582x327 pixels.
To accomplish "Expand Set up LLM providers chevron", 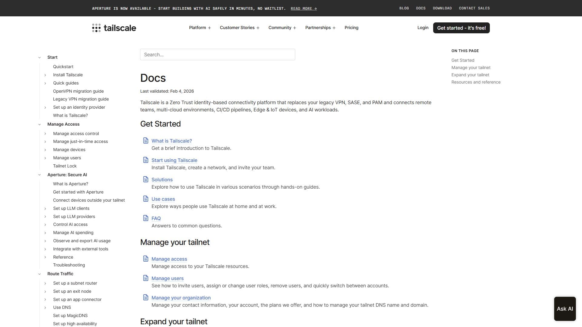I will [x=45, y=216].
